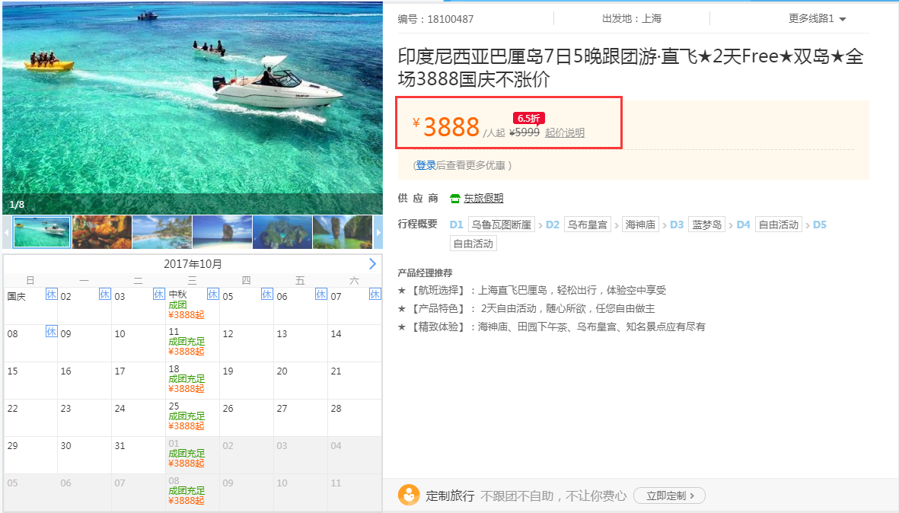Screen dimensions: 899x513
Task: Open 起价说明 price explanation link
Action: 564,133
